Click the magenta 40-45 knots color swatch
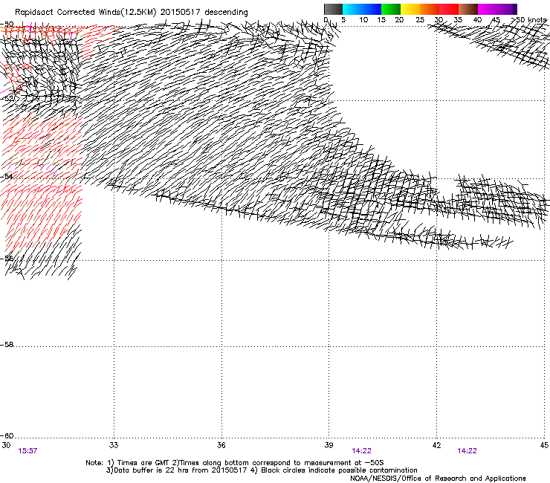The image size is (550, 483). tap(488, 9)
